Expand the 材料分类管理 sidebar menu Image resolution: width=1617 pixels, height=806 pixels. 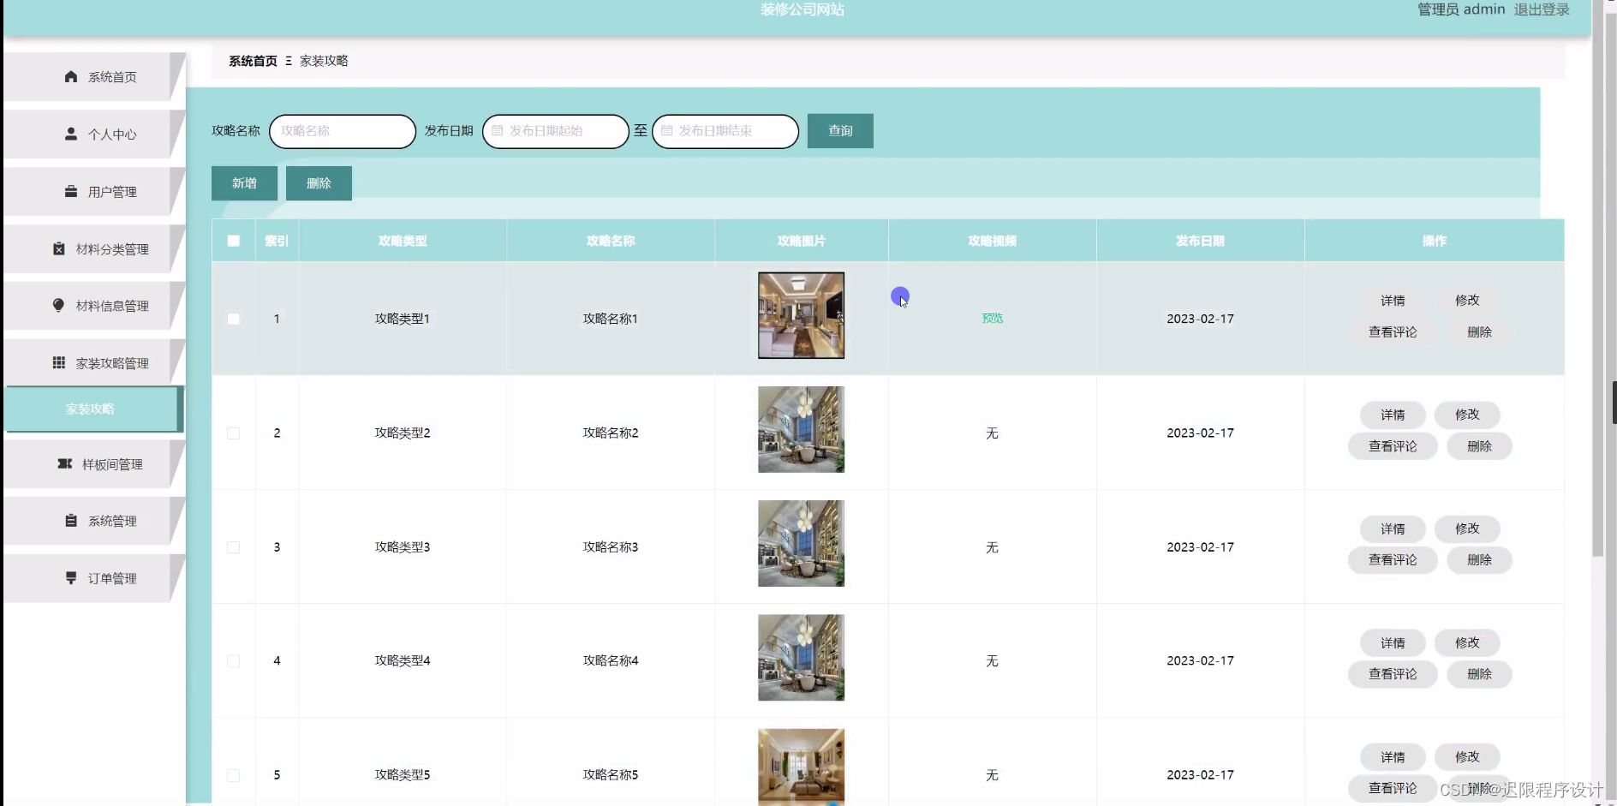(92, 248)
